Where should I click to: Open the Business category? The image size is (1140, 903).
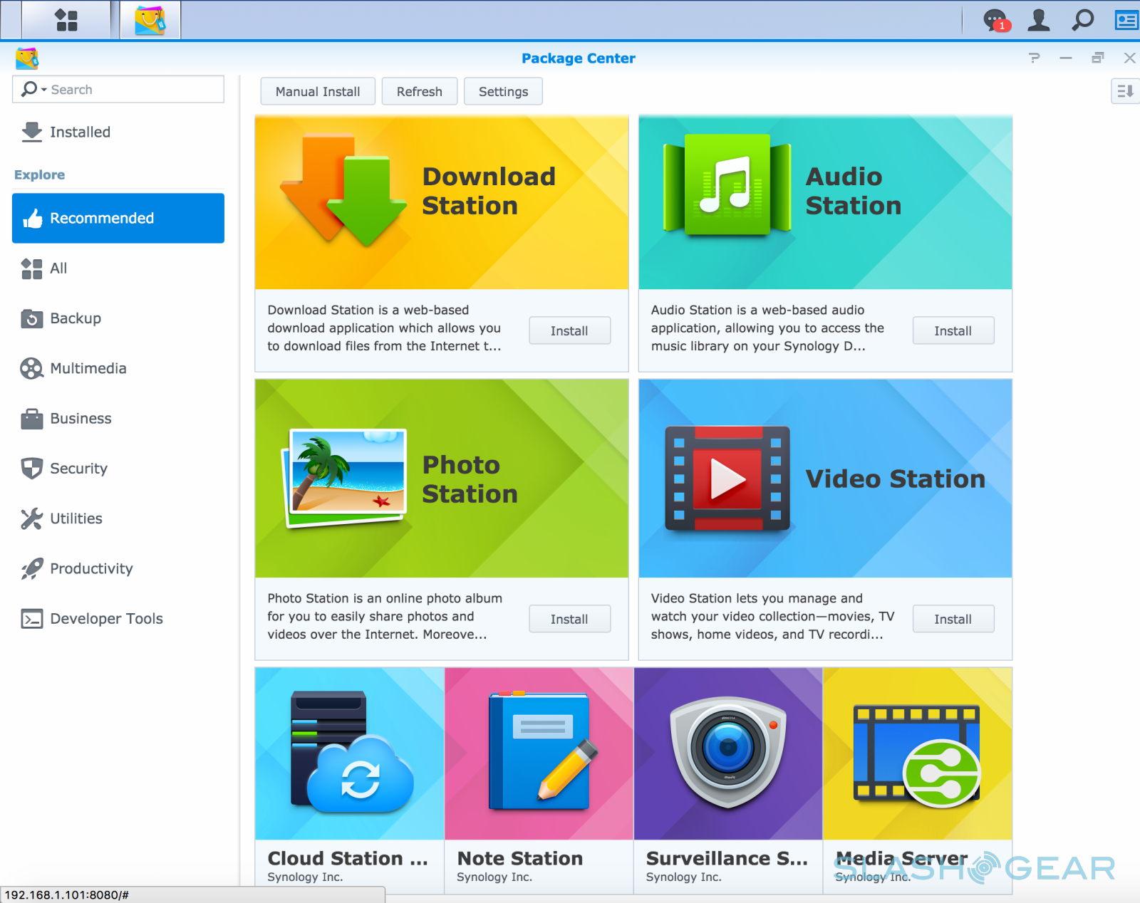point(118,419)
